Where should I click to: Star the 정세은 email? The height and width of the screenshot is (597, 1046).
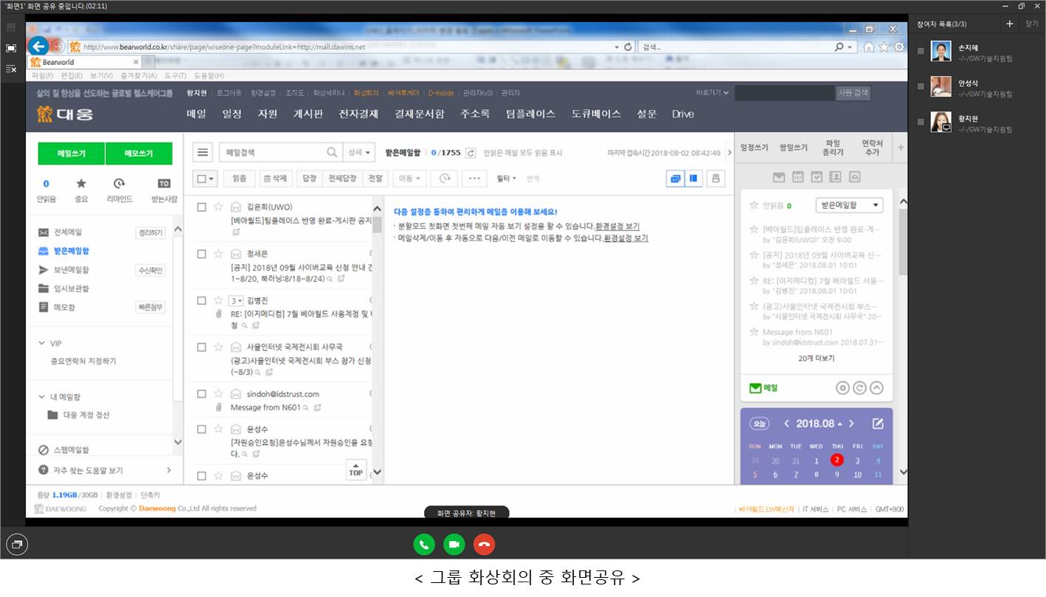pos(218,253)
